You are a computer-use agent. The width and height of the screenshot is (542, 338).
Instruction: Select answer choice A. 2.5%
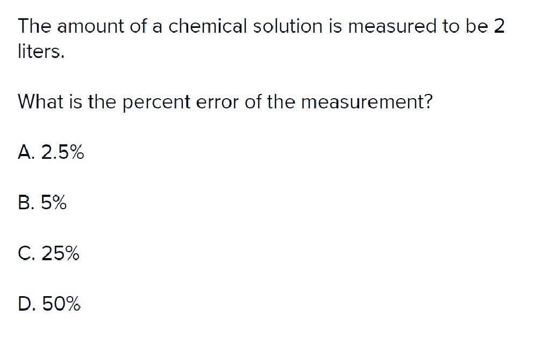(51, 152)
